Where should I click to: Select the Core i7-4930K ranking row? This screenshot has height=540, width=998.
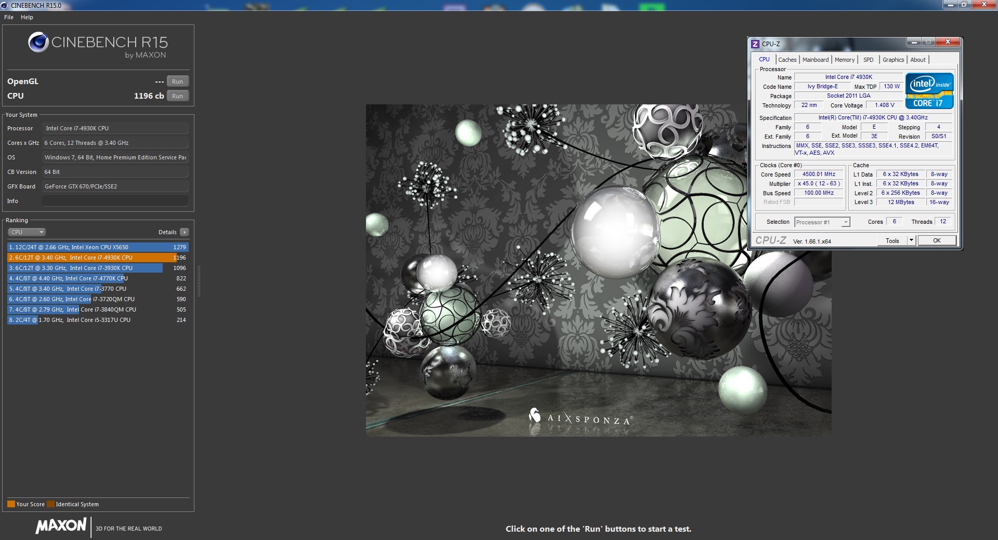tap(97, 258)
